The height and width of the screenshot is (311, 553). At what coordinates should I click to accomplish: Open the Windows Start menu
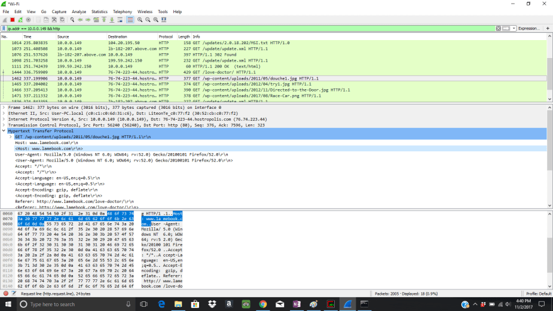(8, 304)
